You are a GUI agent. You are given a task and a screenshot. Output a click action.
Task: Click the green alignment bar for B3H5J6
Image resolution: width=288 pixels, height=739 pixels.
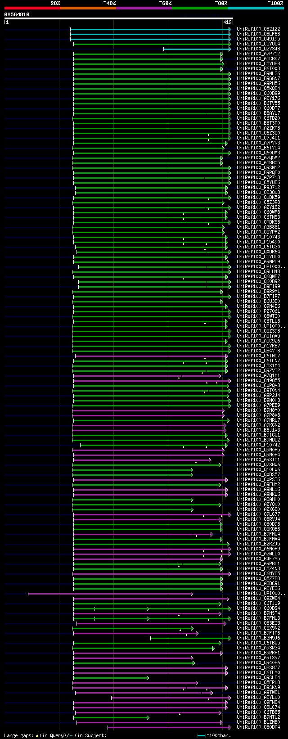point(191,638)
